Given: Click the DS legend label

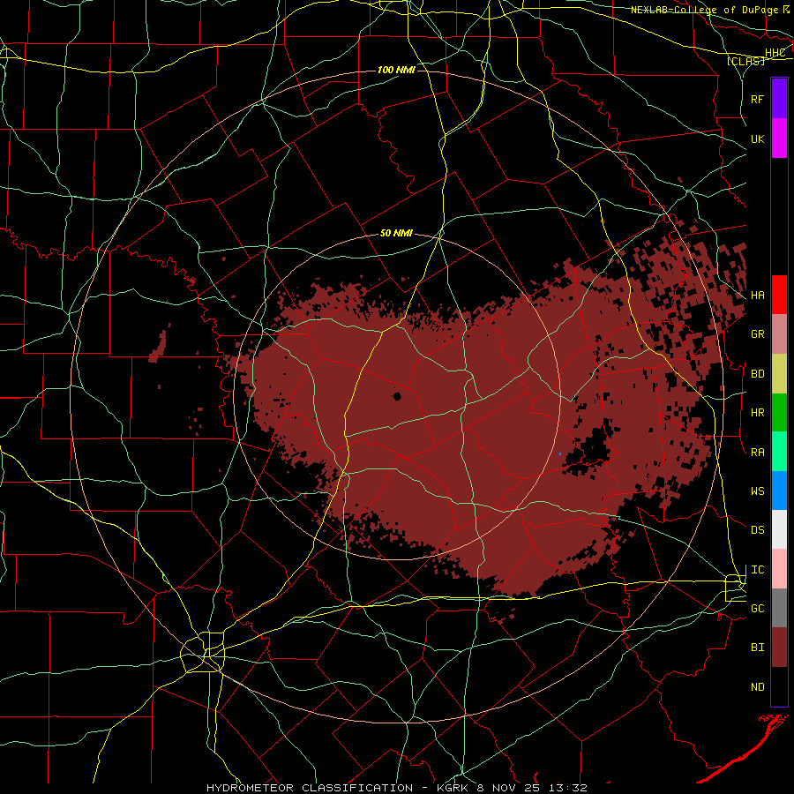Looking at the screenshot, I should tap(757, 529).
